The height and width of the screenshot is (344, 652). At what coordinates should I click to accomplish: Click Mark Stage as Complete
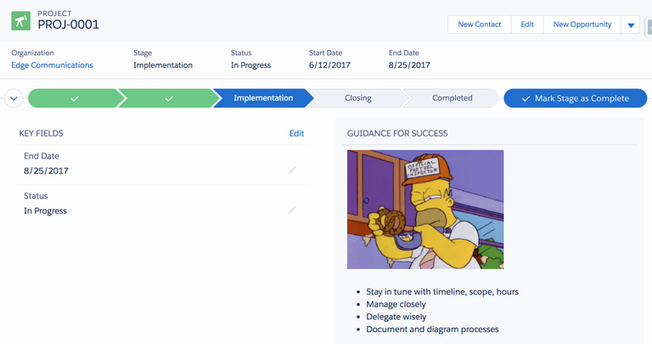tap(575, 98)
